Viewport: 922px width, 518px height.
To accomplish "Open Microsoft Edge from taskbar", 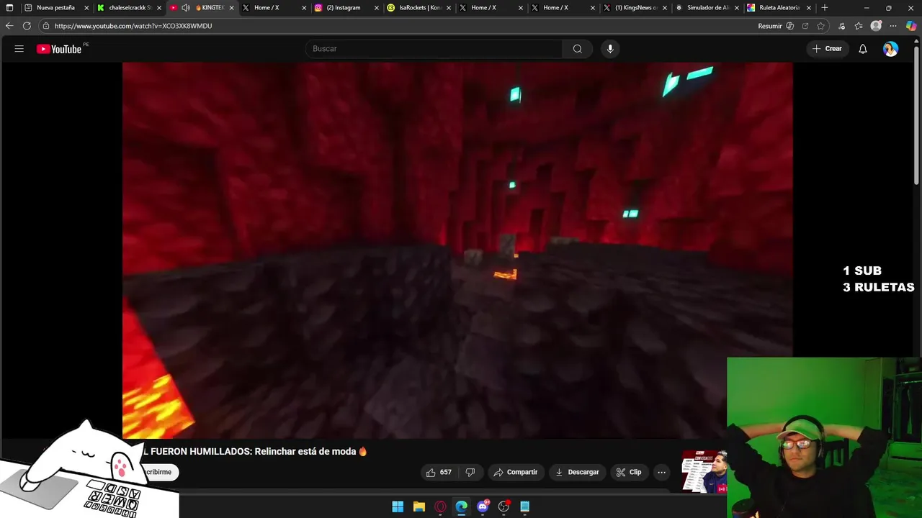I will [x=462, y=506].
